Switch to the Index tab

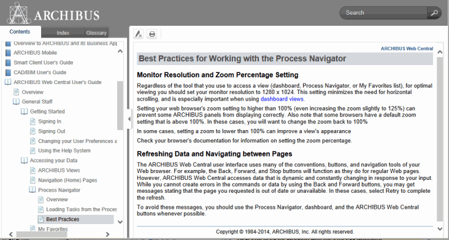(x=63, y=33)
